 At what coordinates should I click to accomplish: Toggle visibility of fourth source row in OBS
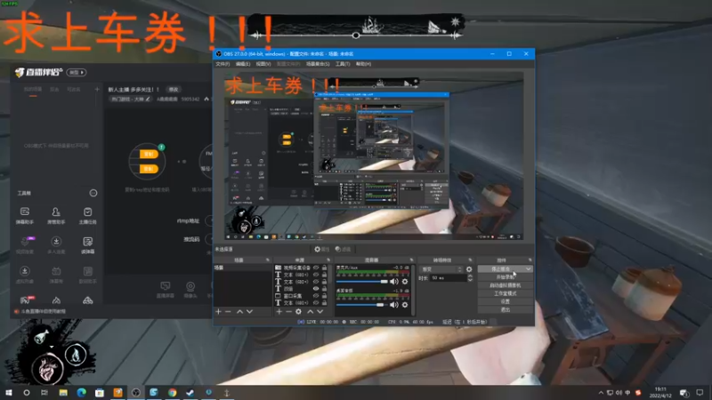point(316,288)
